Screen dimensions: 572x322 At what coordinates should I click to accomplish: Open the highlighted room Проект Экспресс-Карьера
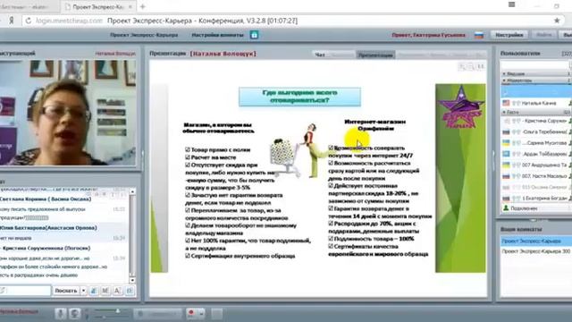coord(535,241)
